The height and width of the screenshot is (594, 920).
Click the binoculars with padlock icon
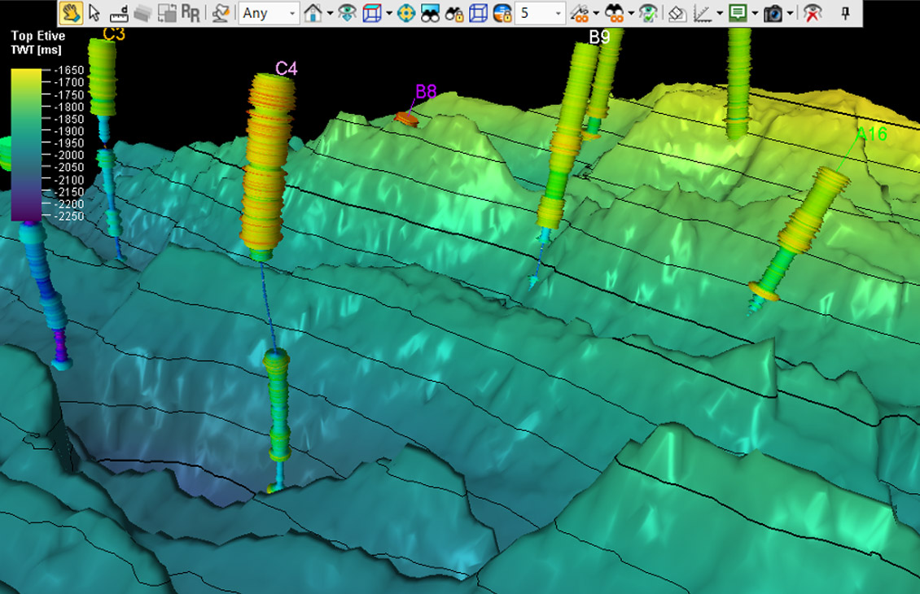pos(454,13)
